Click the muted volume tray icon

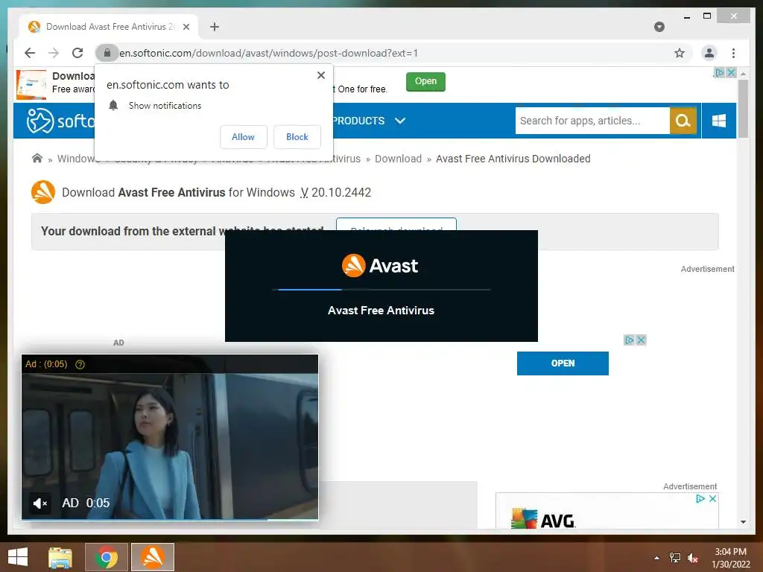(693, 558)
